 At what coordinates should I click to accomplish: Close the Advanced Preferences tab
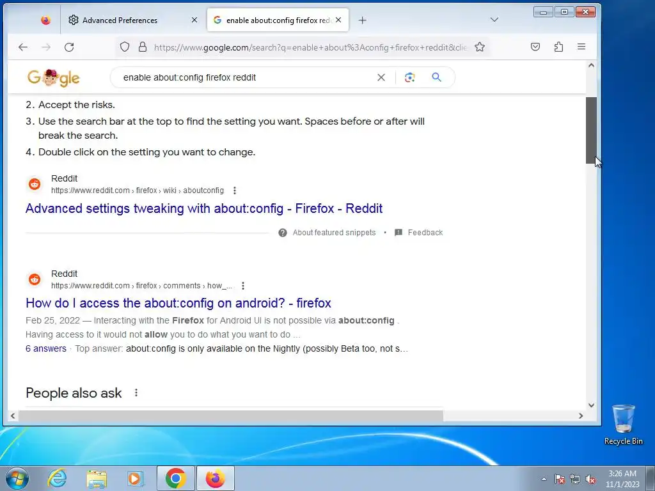[x=194, y=20]
